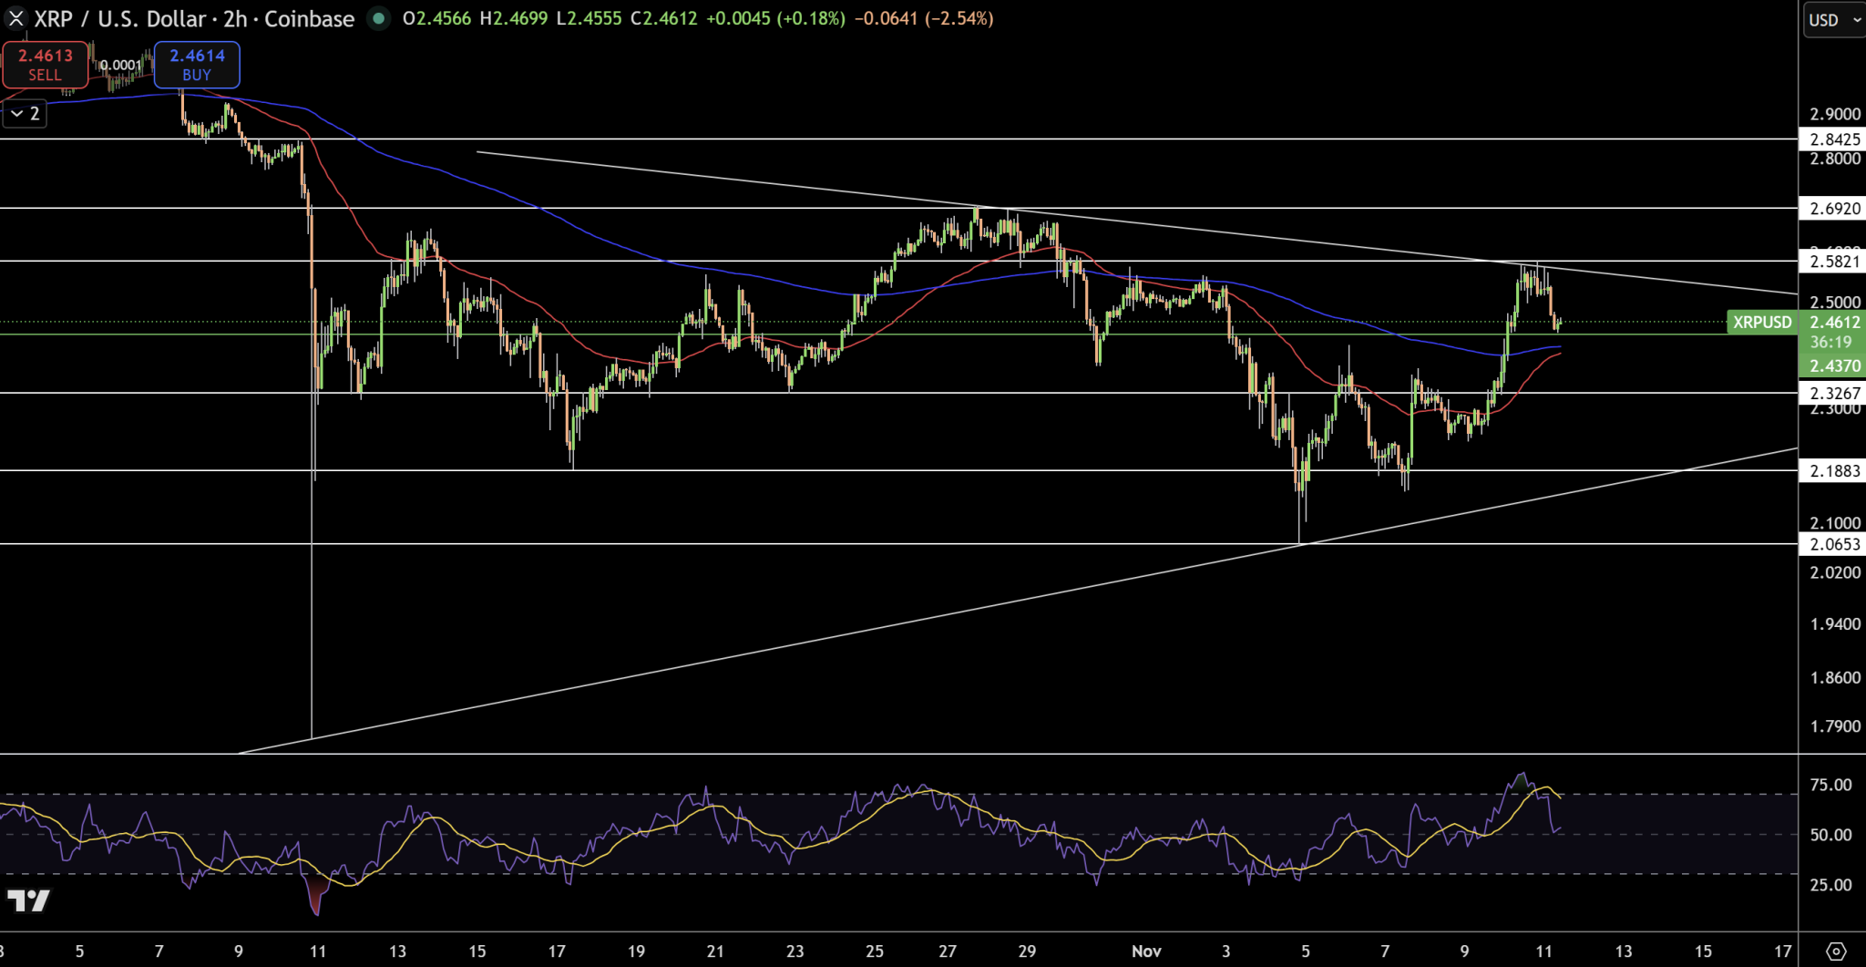Click the green market status dot
The width and height of the screenshot is (1866, 967).
378,18
